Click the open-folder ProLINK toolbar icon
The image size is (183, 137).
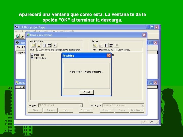22,36
